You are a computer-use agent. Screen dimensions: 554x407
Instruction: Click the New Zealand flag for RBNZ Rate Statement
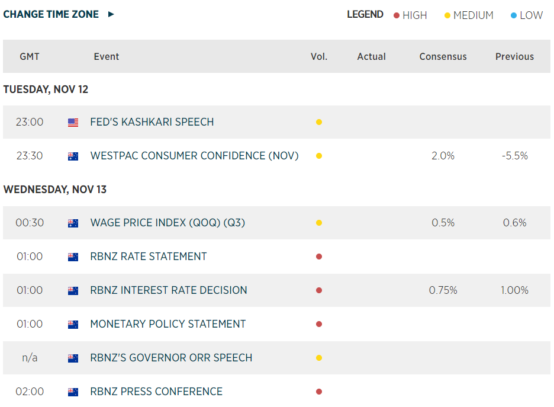click(73, 257)
